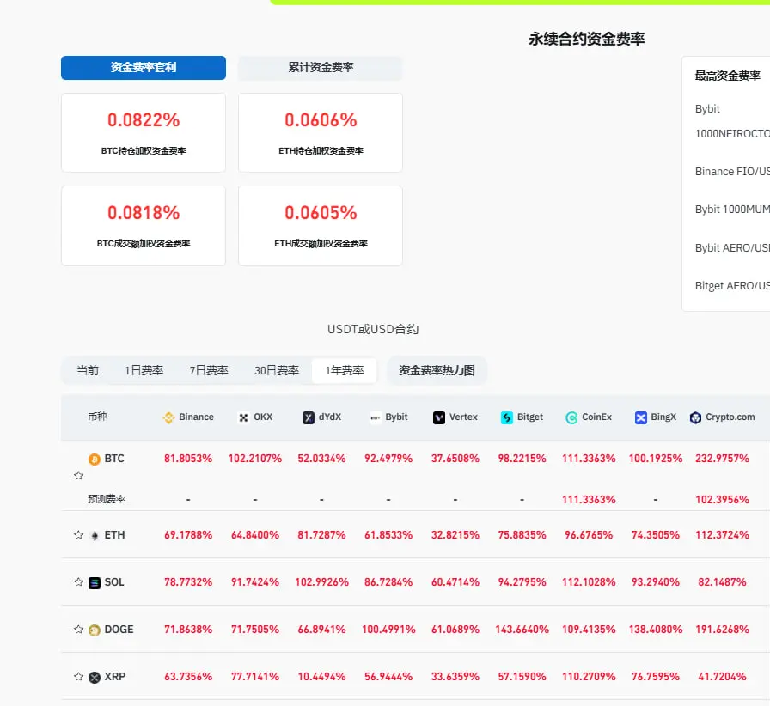Open the Bybit AERO/US entry
770x706 pixels.
pyautogui.click(x=732, y=248)
